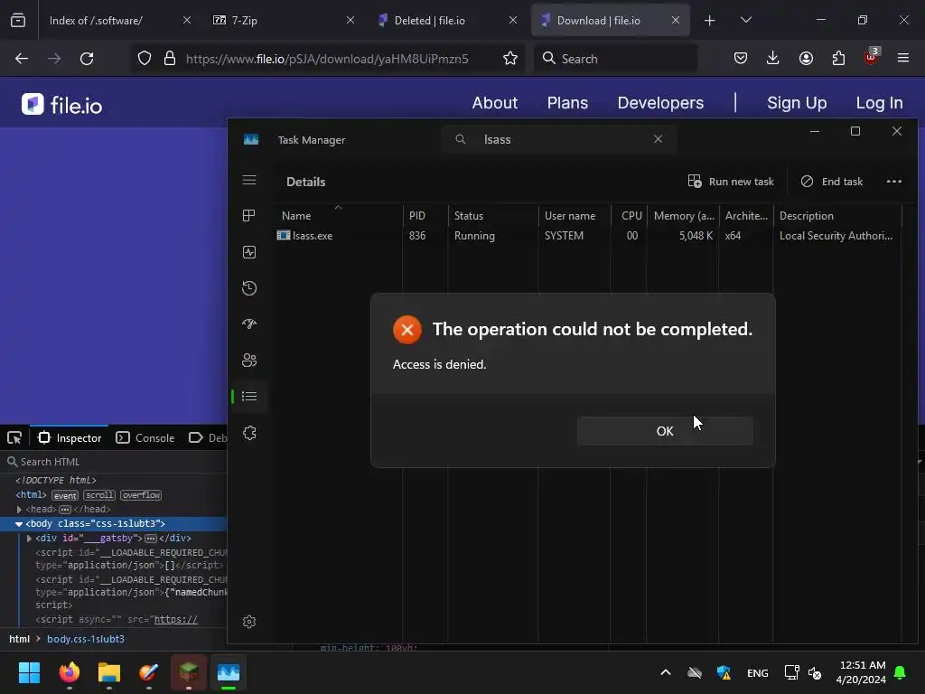Select Task Manager Details page icon
Image resolution: width=925 pixels, height=694 pixels.
tap(249, 396)
